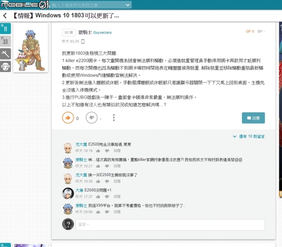Click the thread title 【情報】Windows 10 1803
The width and height of the screenshot is (282, 247).
coord(66,16)
